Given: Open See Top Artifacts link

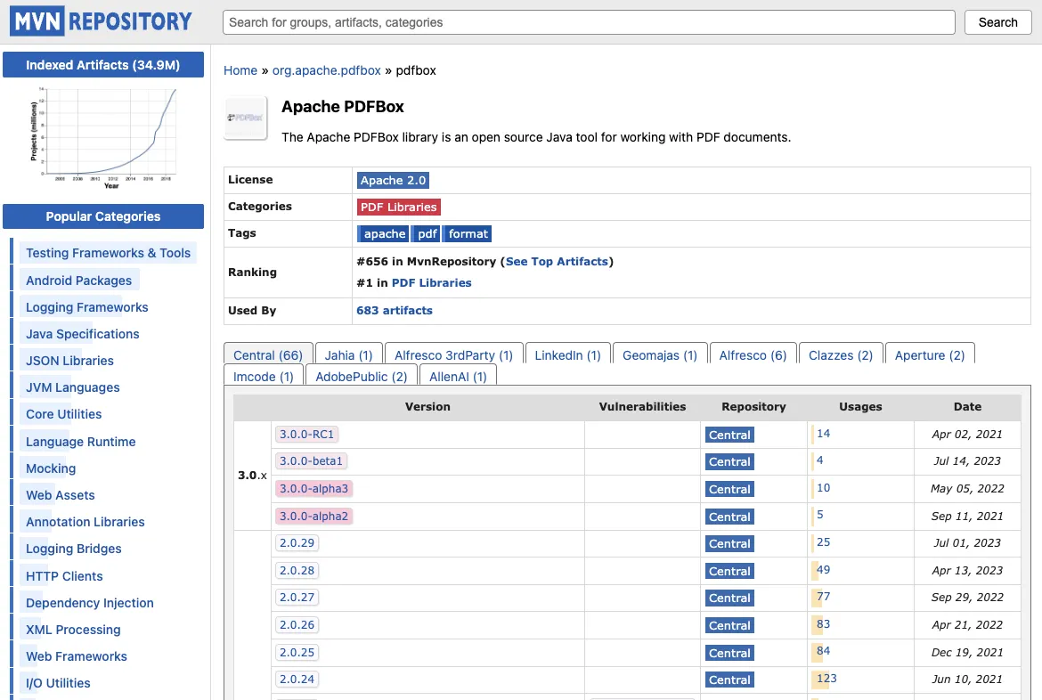Looking at the screenshot, I should (x=557, y=261).
